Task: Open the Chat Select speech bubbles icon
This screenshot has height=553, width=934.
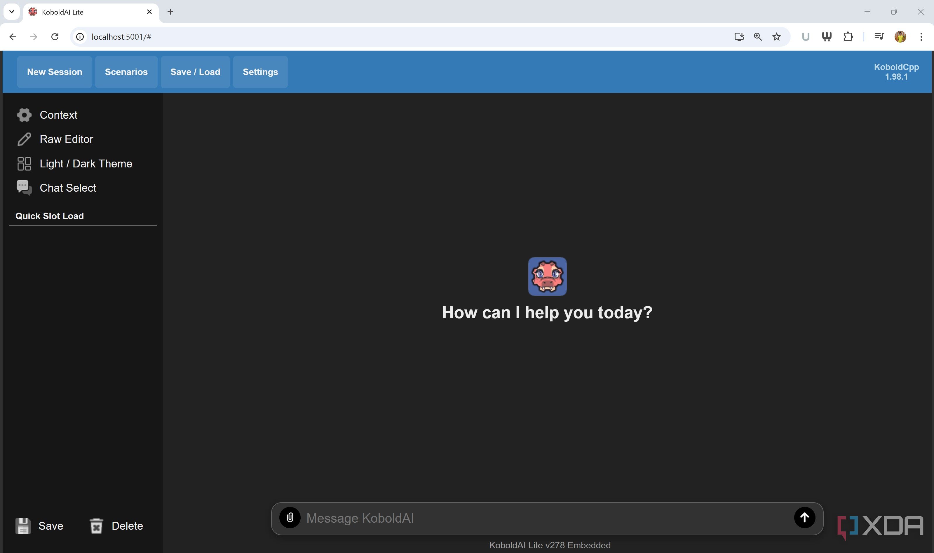Action: click(x=24, y=188)
